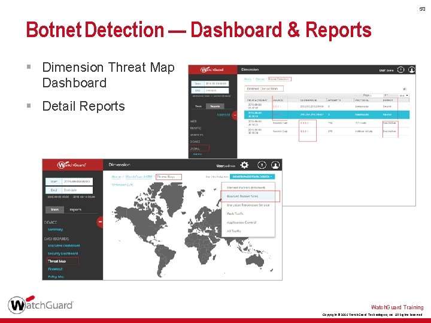The width and height of the screenshot is (431, 323).
Task: Collapse sidebar with red minus in Botnet Detection window
Action: click(235, 115)
